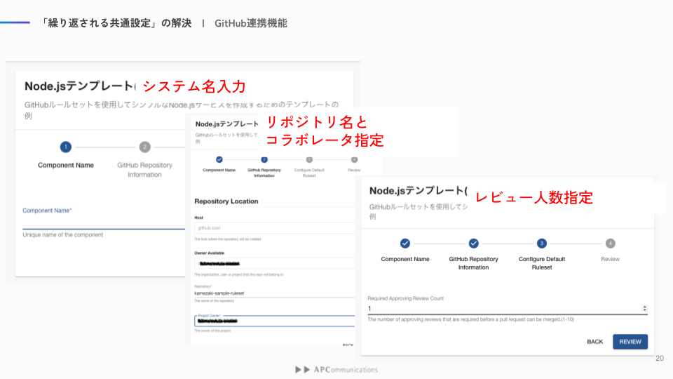The width and height of the screenshot is (673, 379).
Task: Click 'GitHub Repository Information' label in first panel
Action: coord(144,170)
